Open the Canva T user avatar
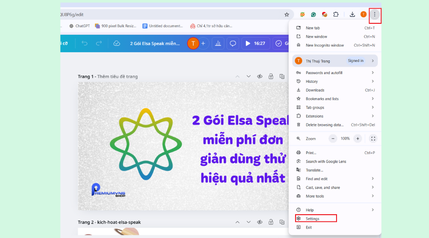This screenshot has width=429, height=238. tap(193, 43)
